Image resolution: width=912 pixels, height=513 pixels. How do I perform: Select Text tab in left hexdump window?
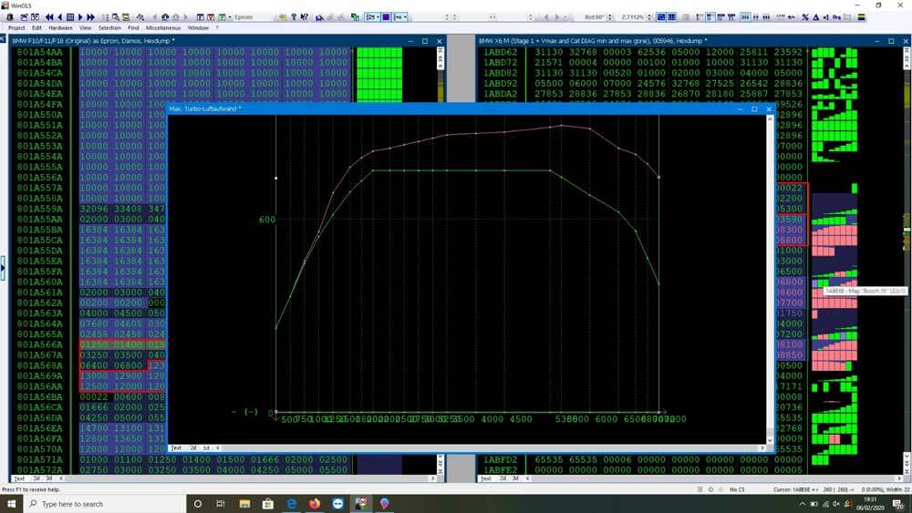point(19,478)
